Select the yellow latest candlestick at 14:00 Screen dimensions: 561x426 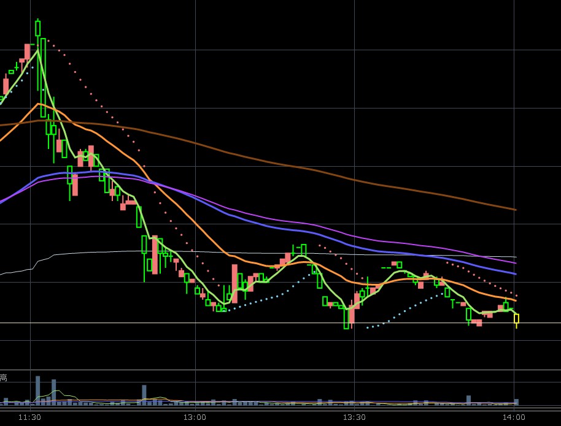point(516,319)
